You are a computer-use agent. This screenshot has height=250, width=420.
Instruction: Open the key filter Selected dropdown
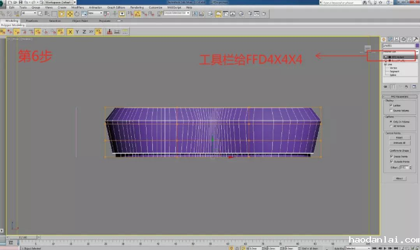click(x=358, y=248)
